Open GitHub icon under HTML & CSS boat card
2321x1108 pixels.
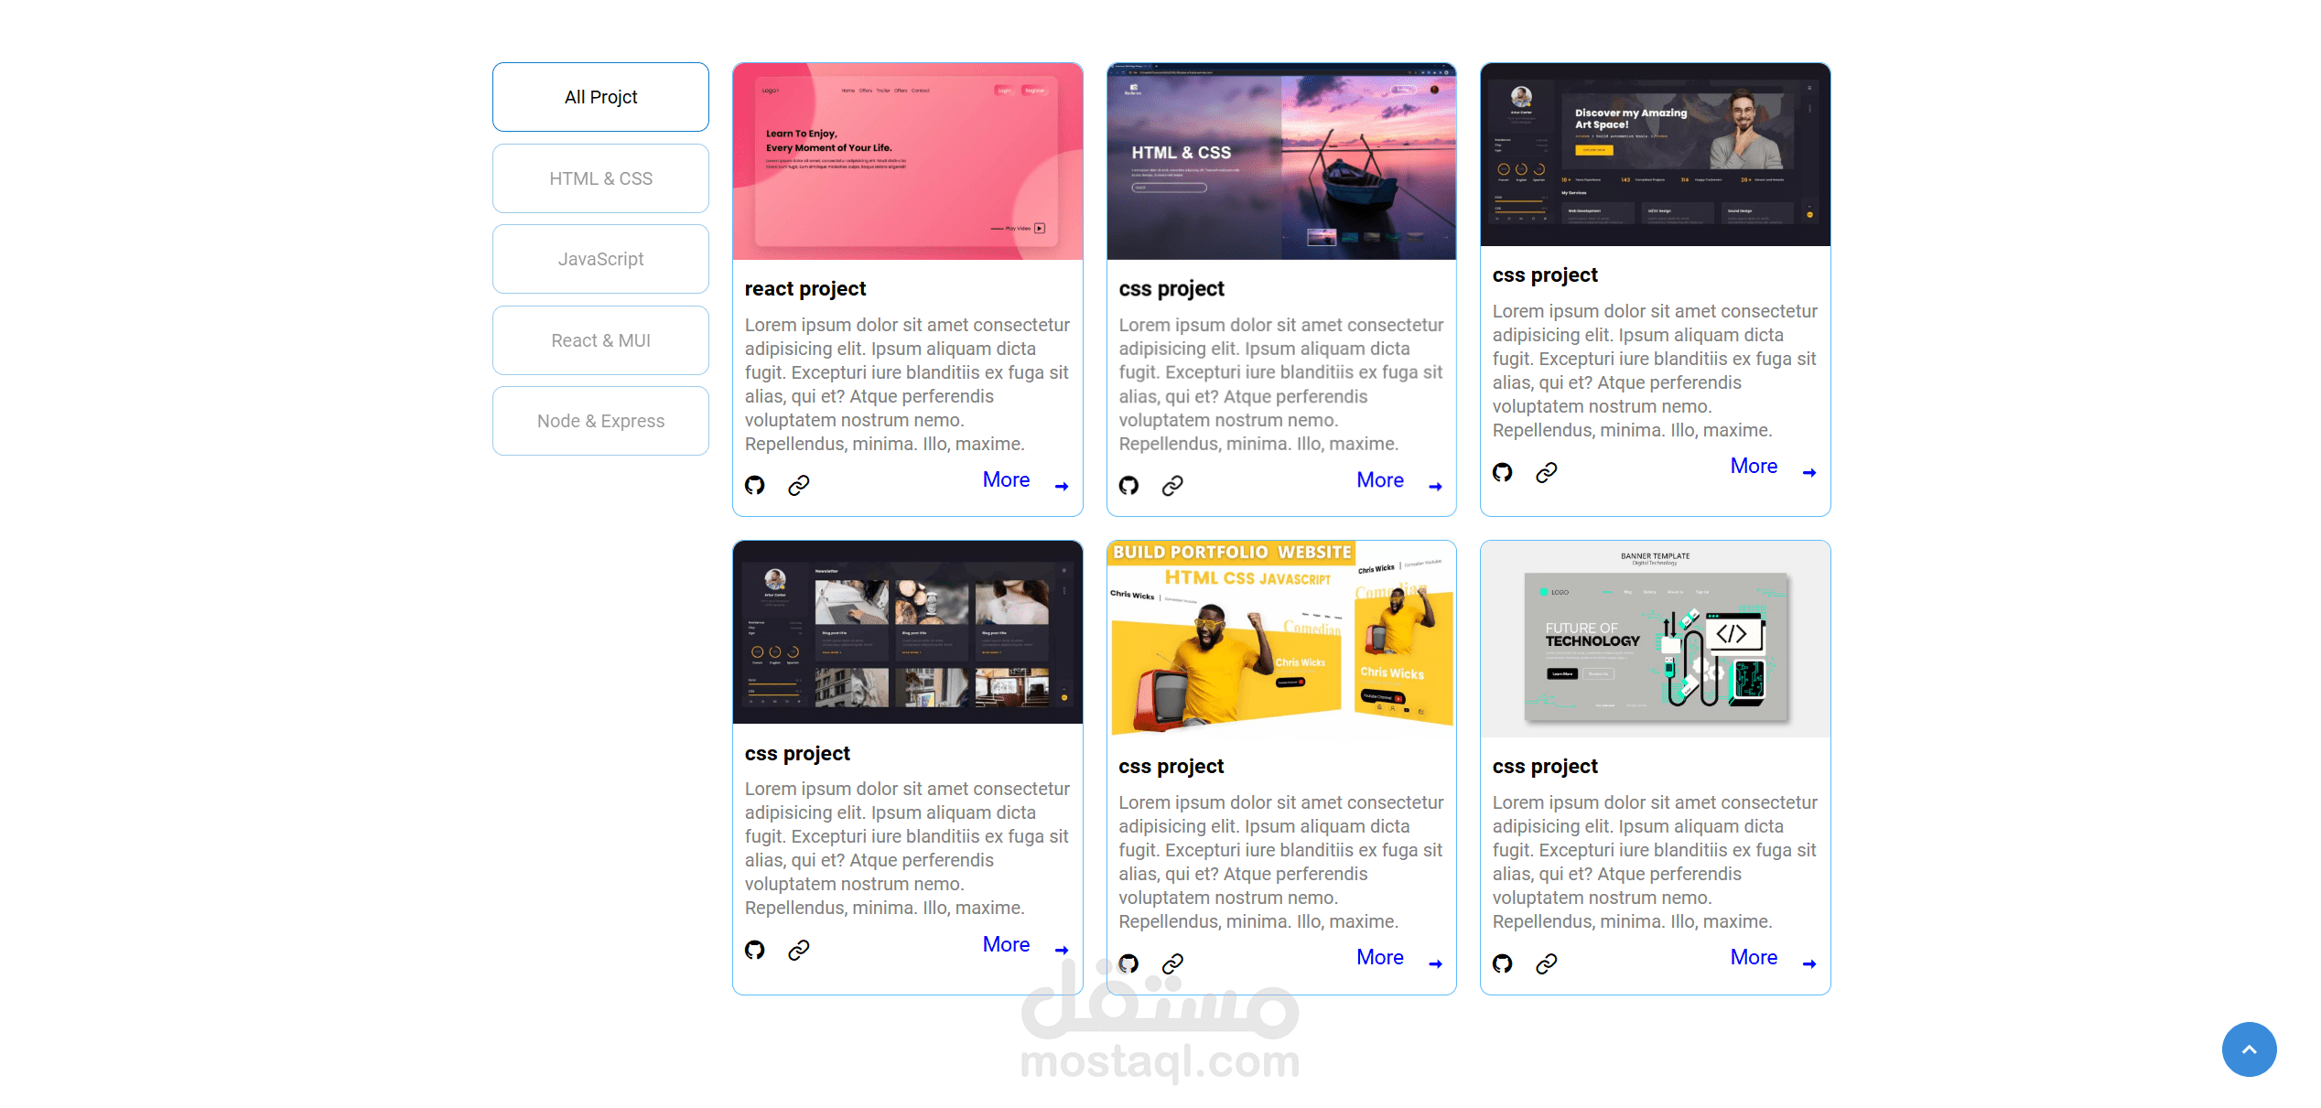click(x=1128, y=485)
